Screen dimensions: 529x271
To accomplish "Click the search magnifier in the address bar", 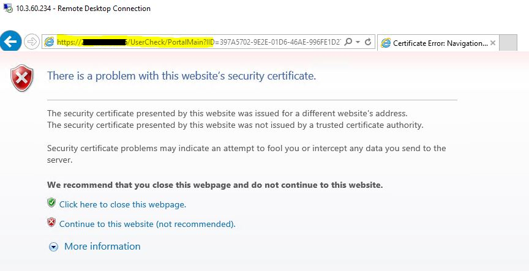I will click(348, 42).
